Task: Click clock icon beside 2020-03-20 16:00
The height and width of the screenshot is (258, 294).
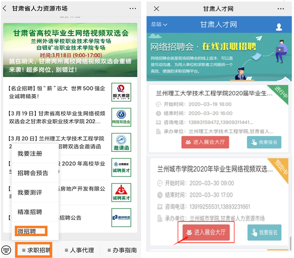Action: coord(159,113)
